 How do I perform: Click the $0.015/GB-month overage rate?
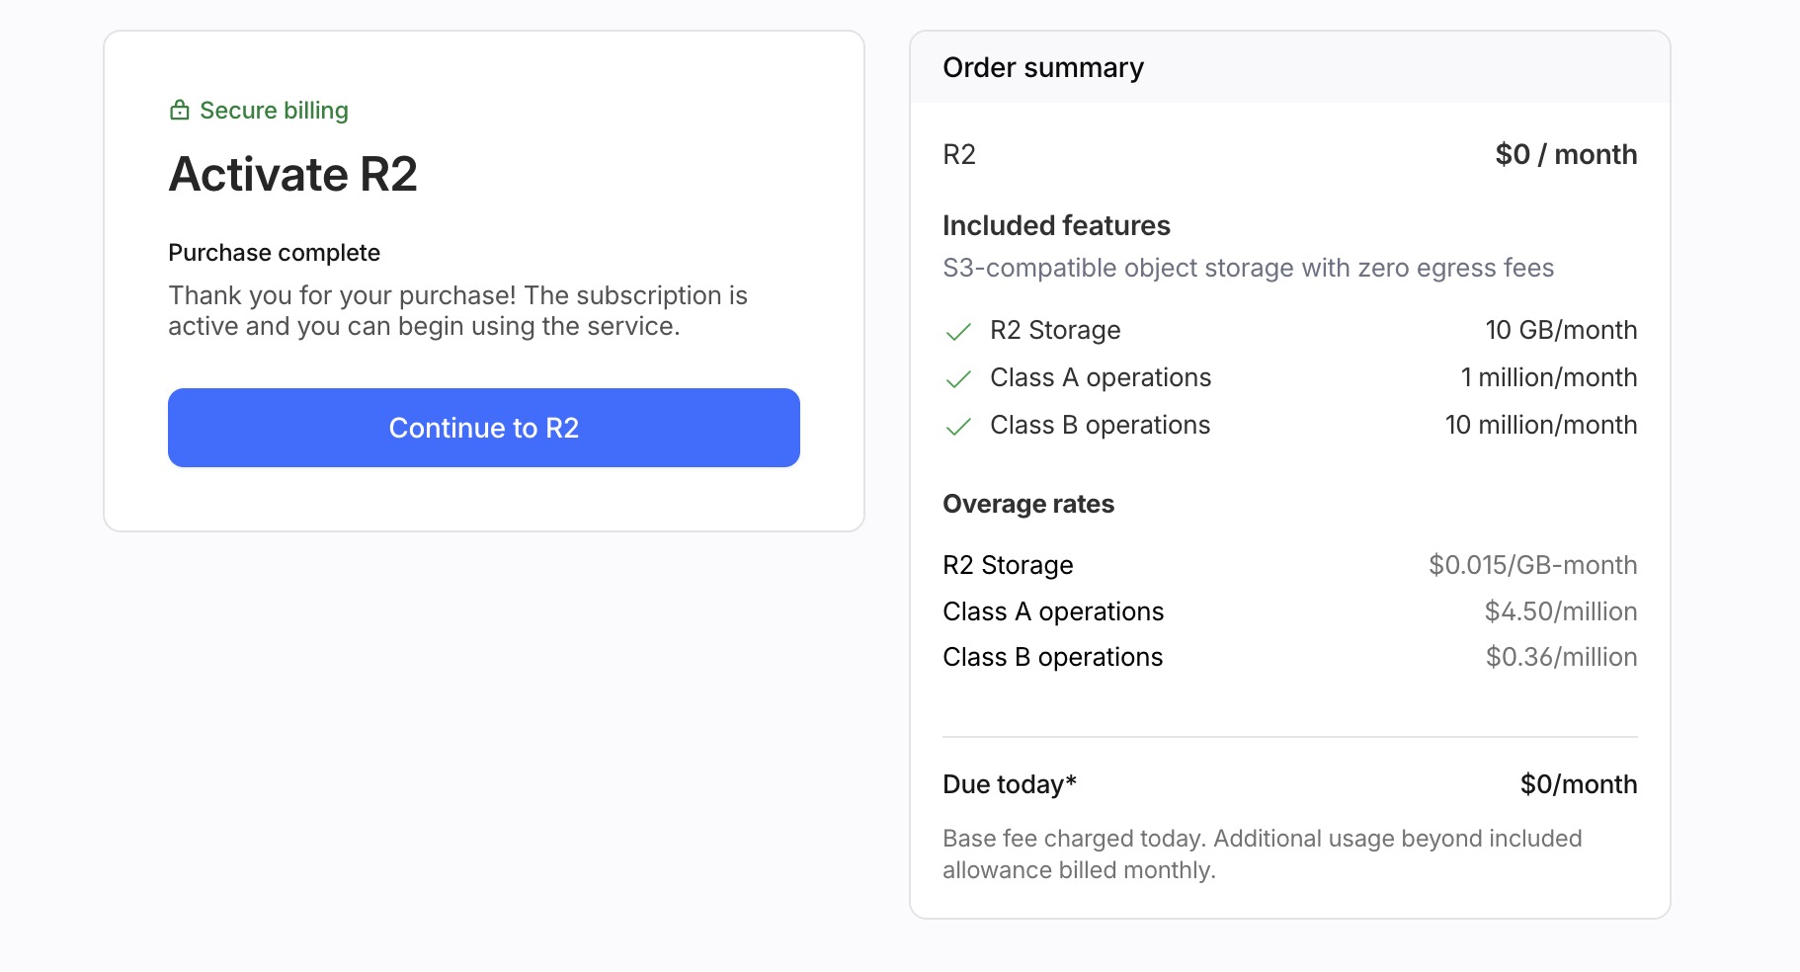coord(1533,565)
